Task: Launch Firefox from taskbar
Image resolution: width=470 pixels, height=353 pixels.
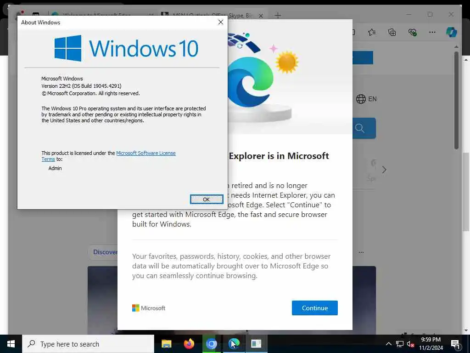Action: (x=189, y=344)
